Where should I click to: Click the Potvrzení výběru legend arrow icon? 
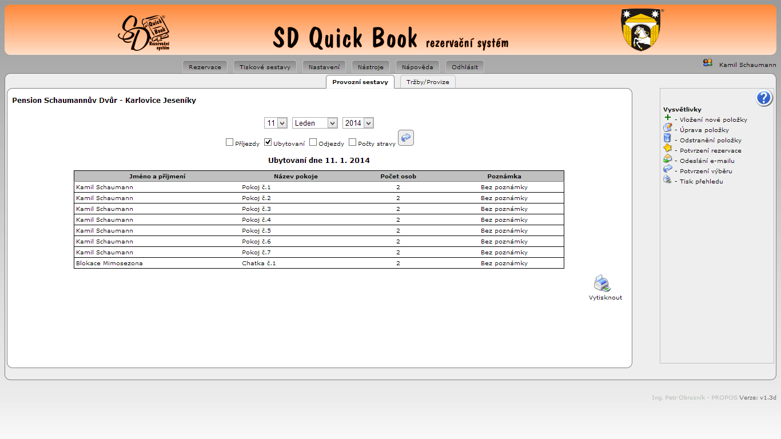(667, 169)
